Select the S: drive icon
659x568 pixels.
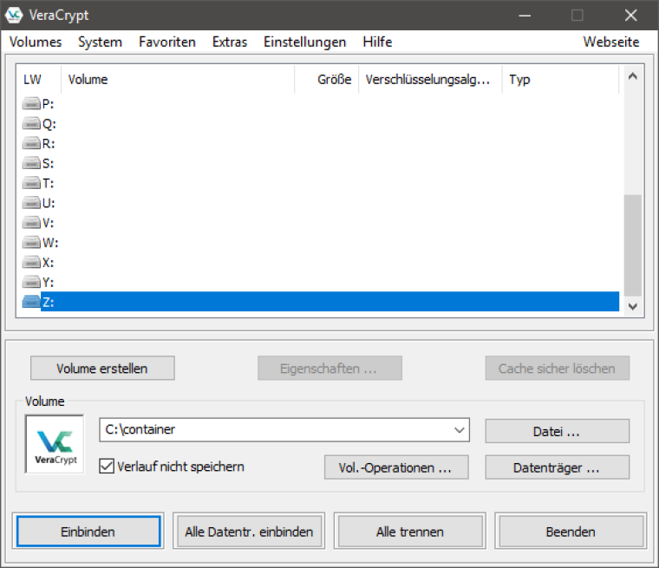tap(31, 163)
